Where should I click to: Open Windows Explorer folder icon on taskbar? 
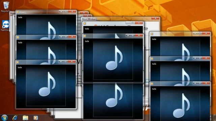pos(25,118)
